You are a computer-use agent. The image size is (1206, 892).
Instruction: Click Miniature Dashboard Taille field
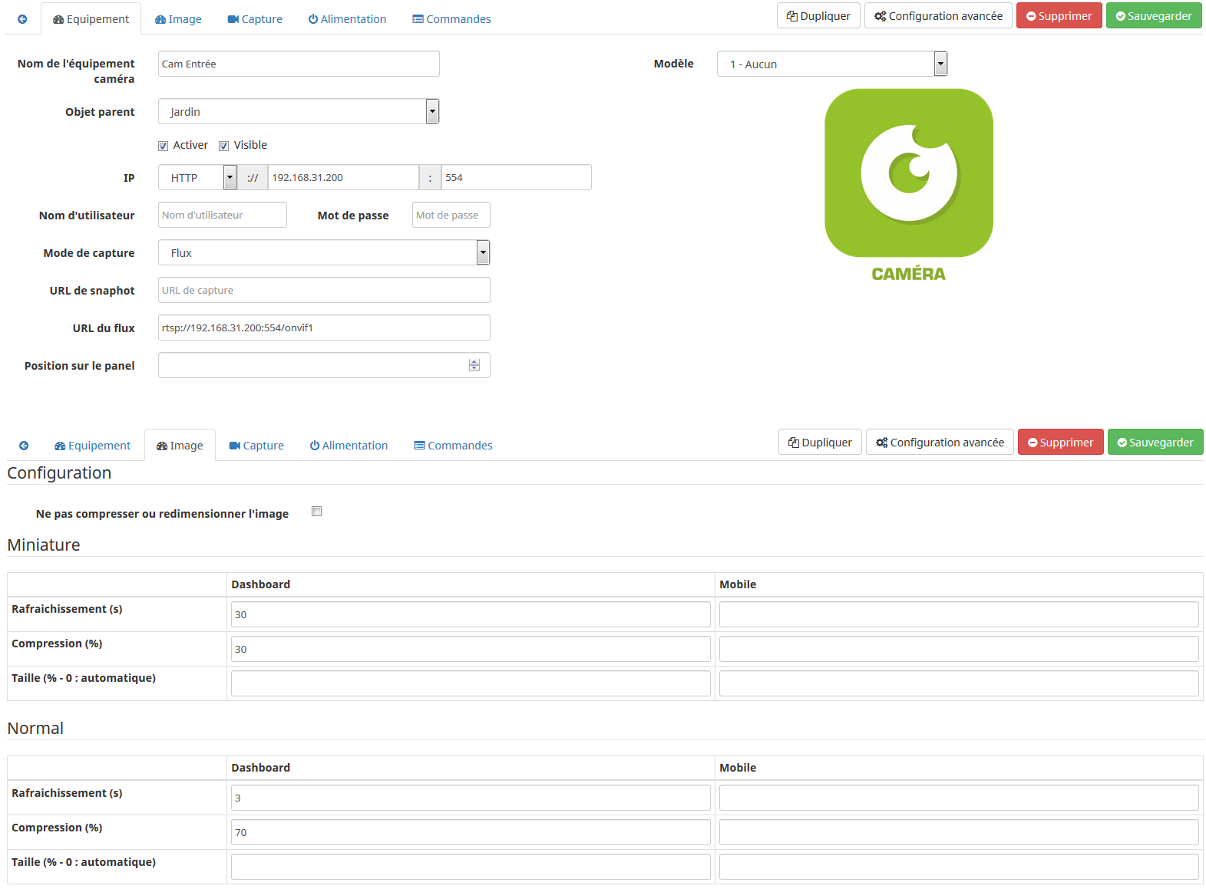point(471,683)
